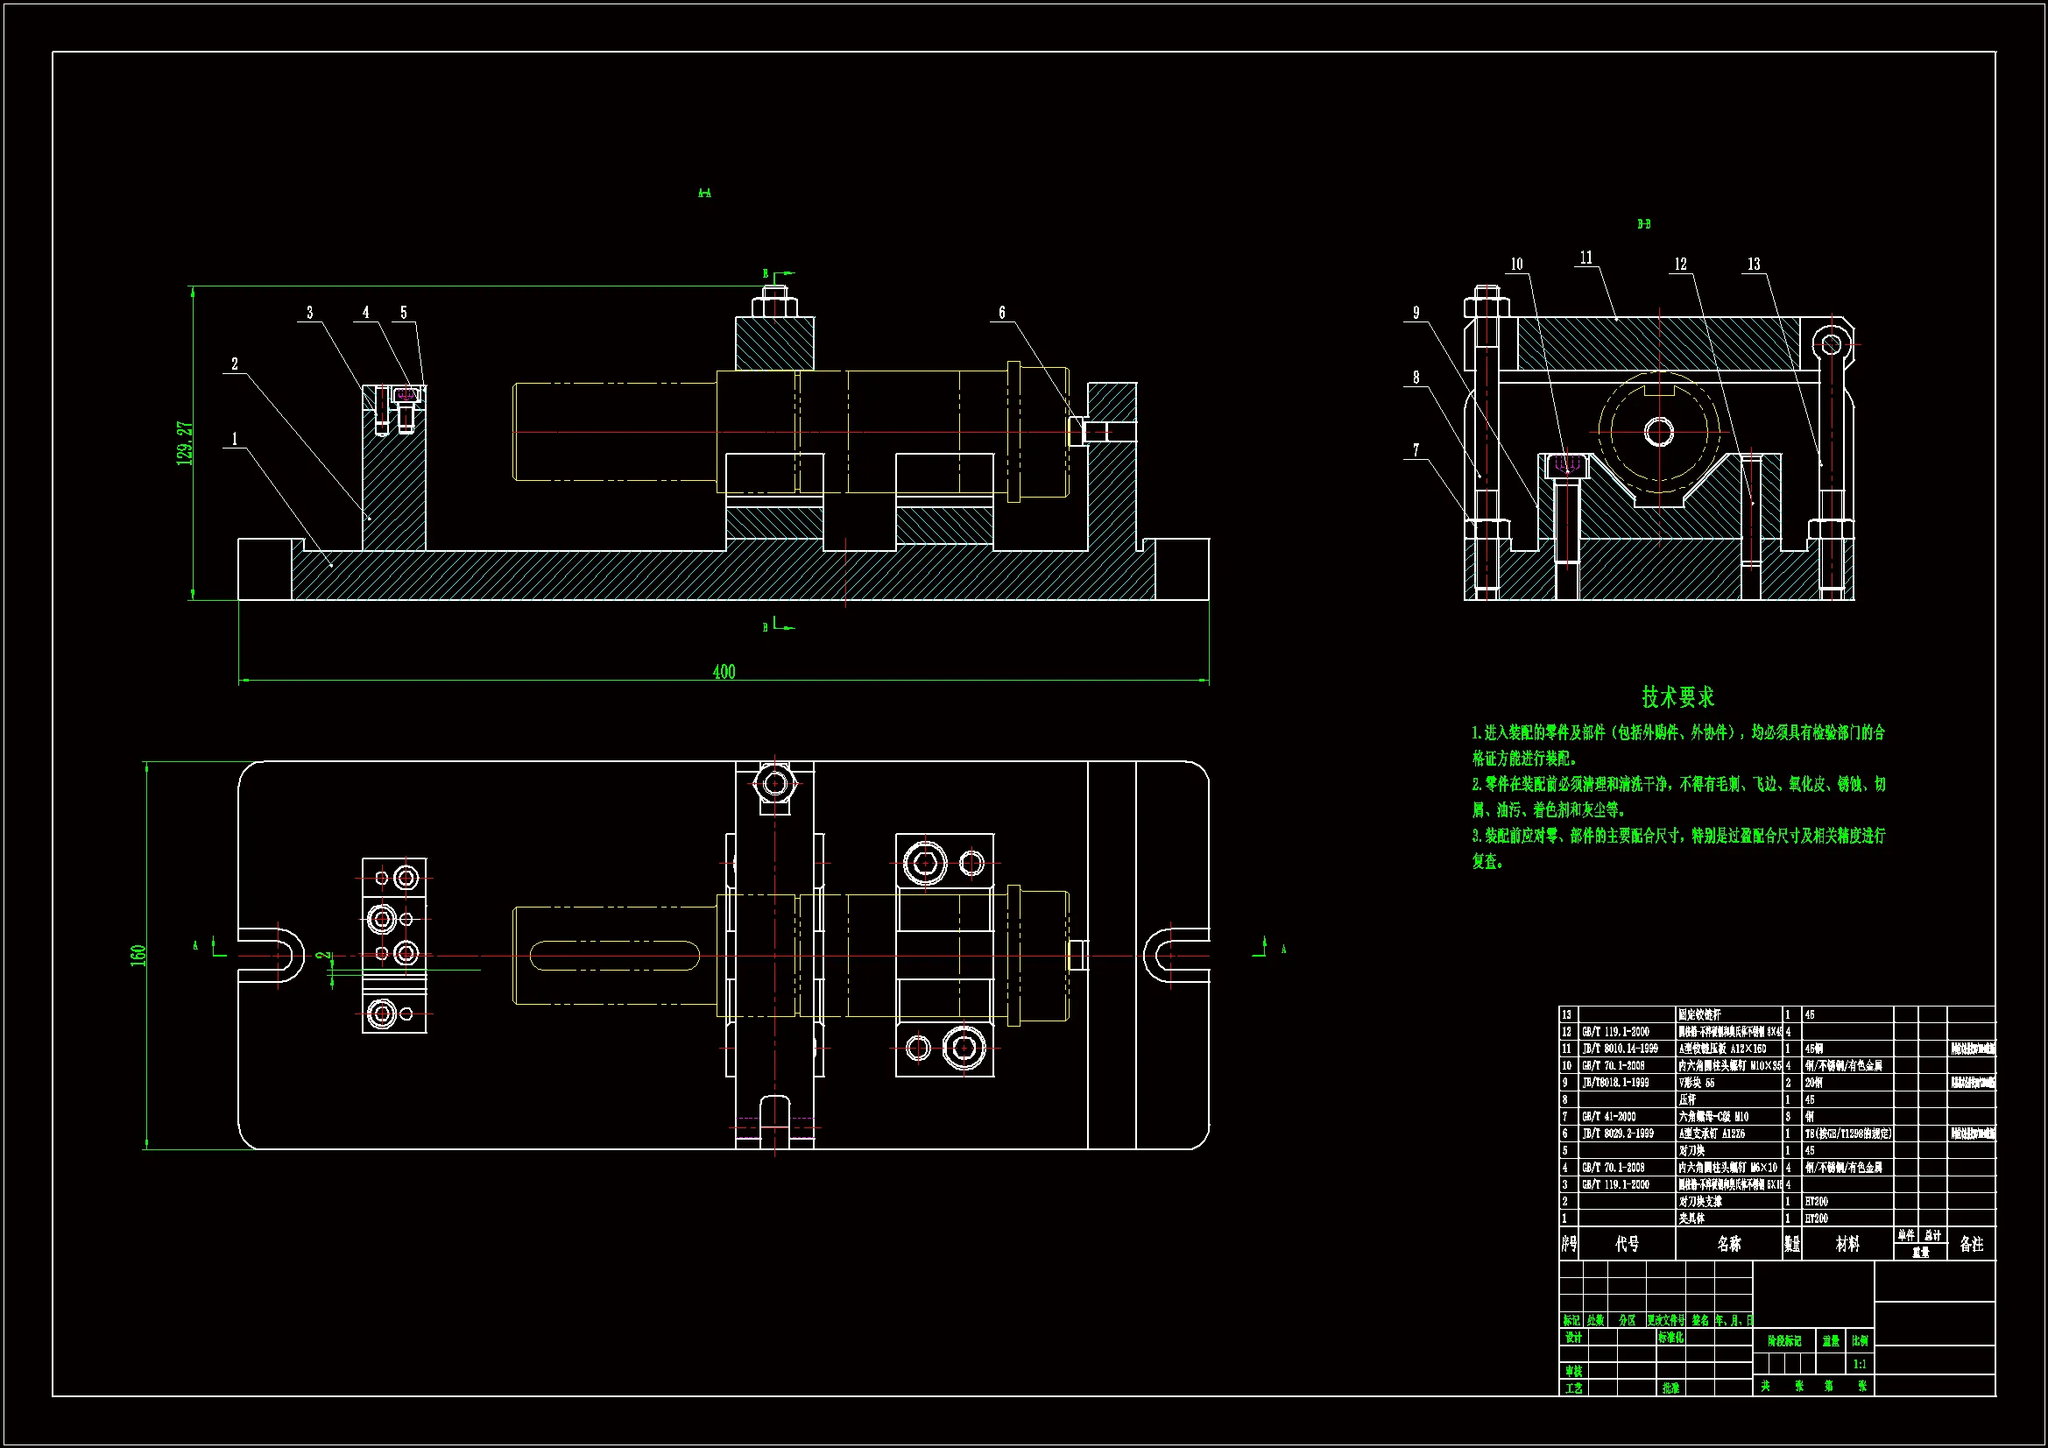This screenshot has width=2048, height=1448.
Task: Click part balloon number 6
Action: [1002, 312]
